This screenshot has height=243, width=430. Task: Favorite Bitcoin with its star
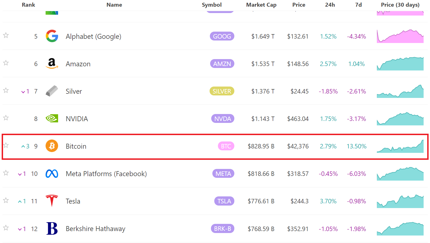[x=6, y=145]
